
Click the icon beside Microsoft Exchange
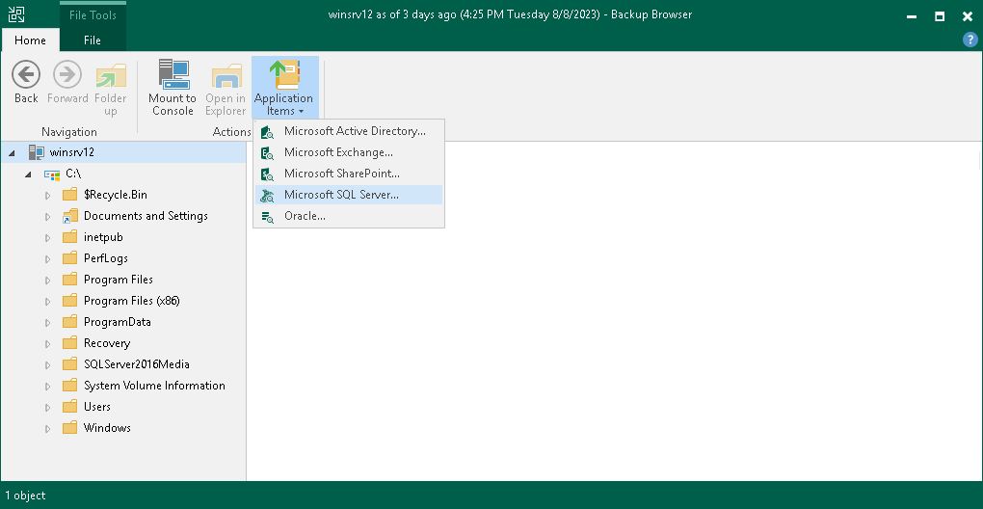pos(268,153)
